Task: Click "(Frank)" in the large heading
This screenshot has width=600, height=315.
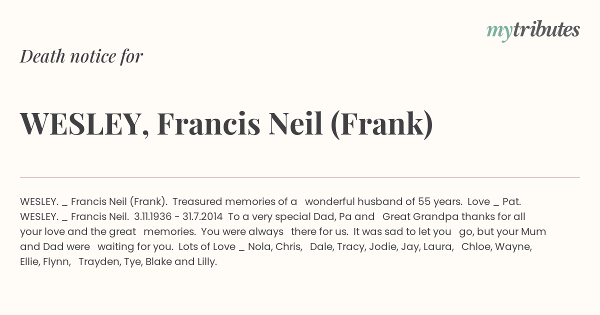Action: pyautogui.click(x=382, y=124)
